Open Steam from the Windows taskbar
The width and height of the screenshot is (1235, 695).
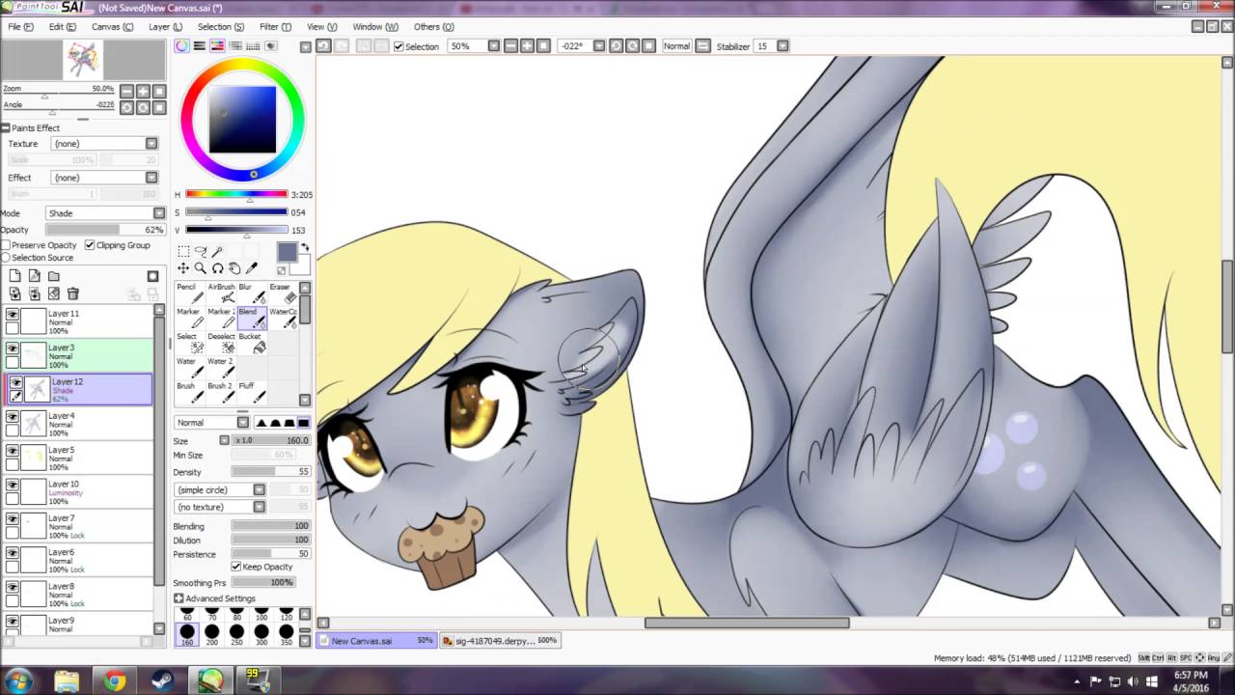[162, 681]
